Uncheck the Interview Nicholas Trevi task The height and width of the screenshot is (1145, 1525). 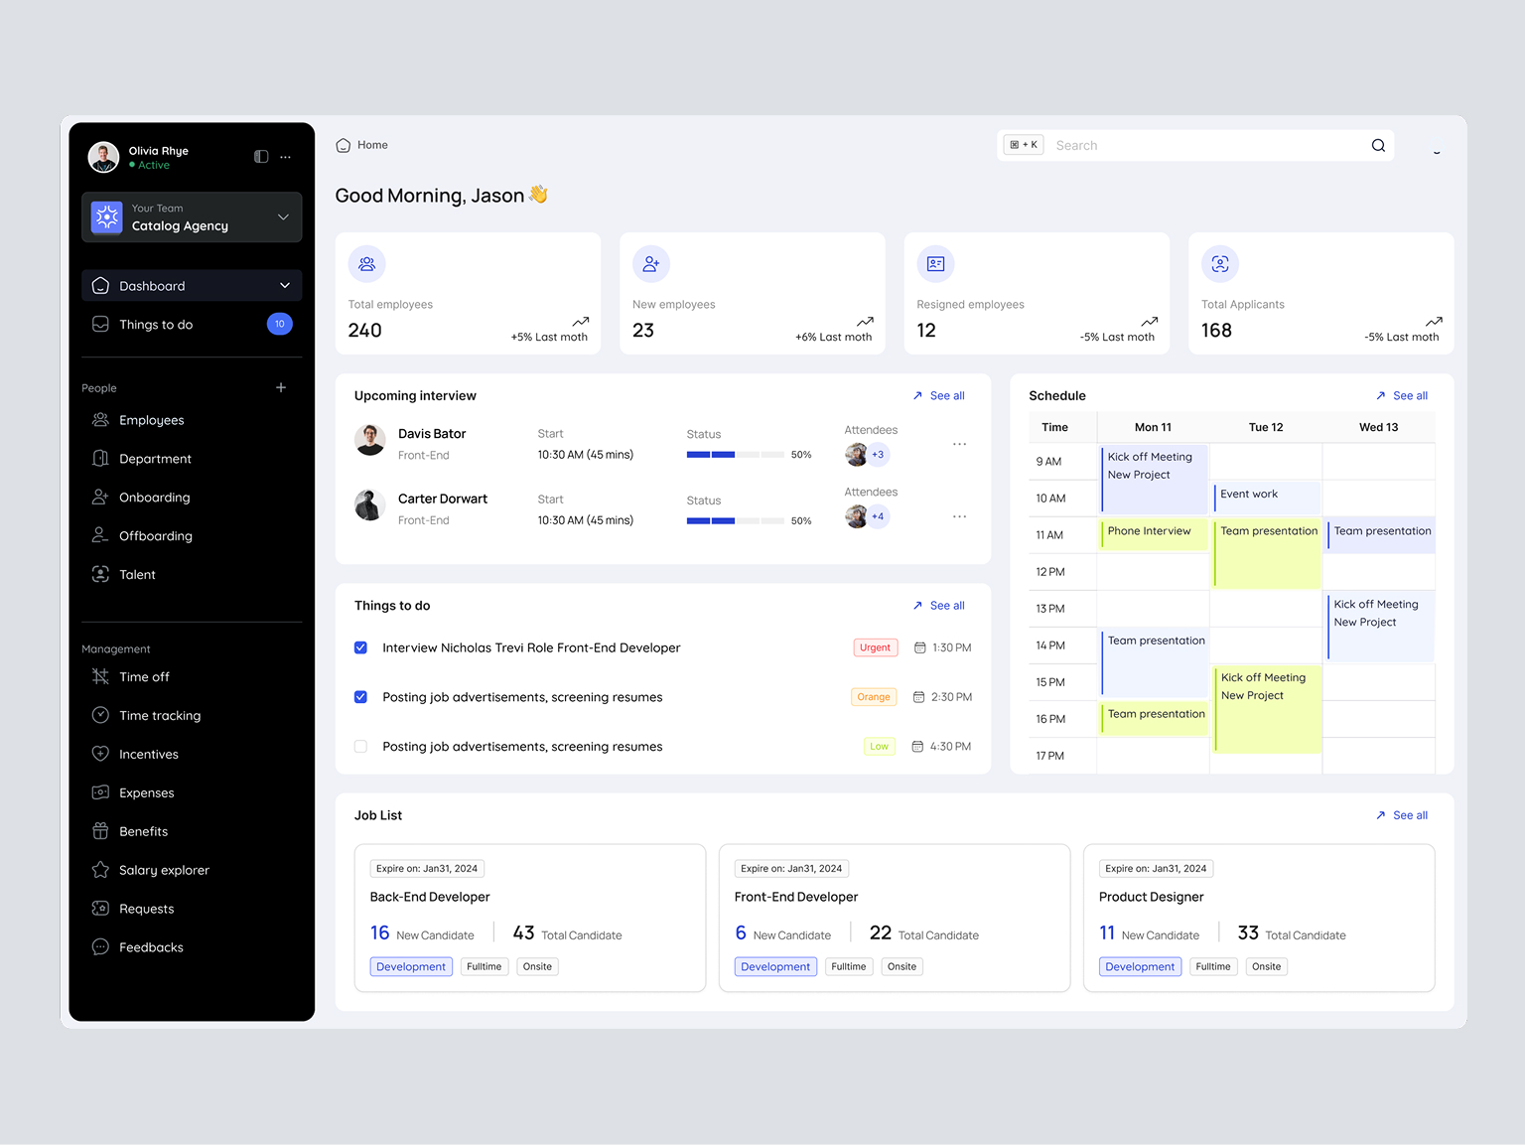360,647
